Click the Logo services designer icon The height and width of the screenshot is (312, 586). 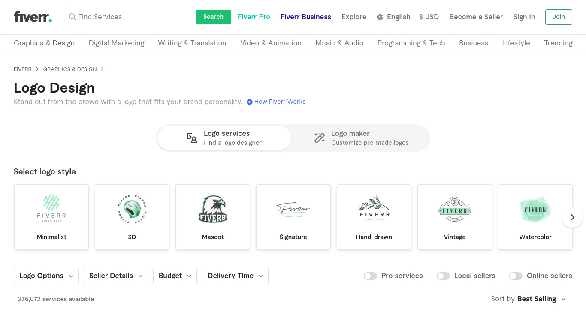click(192, 138)
